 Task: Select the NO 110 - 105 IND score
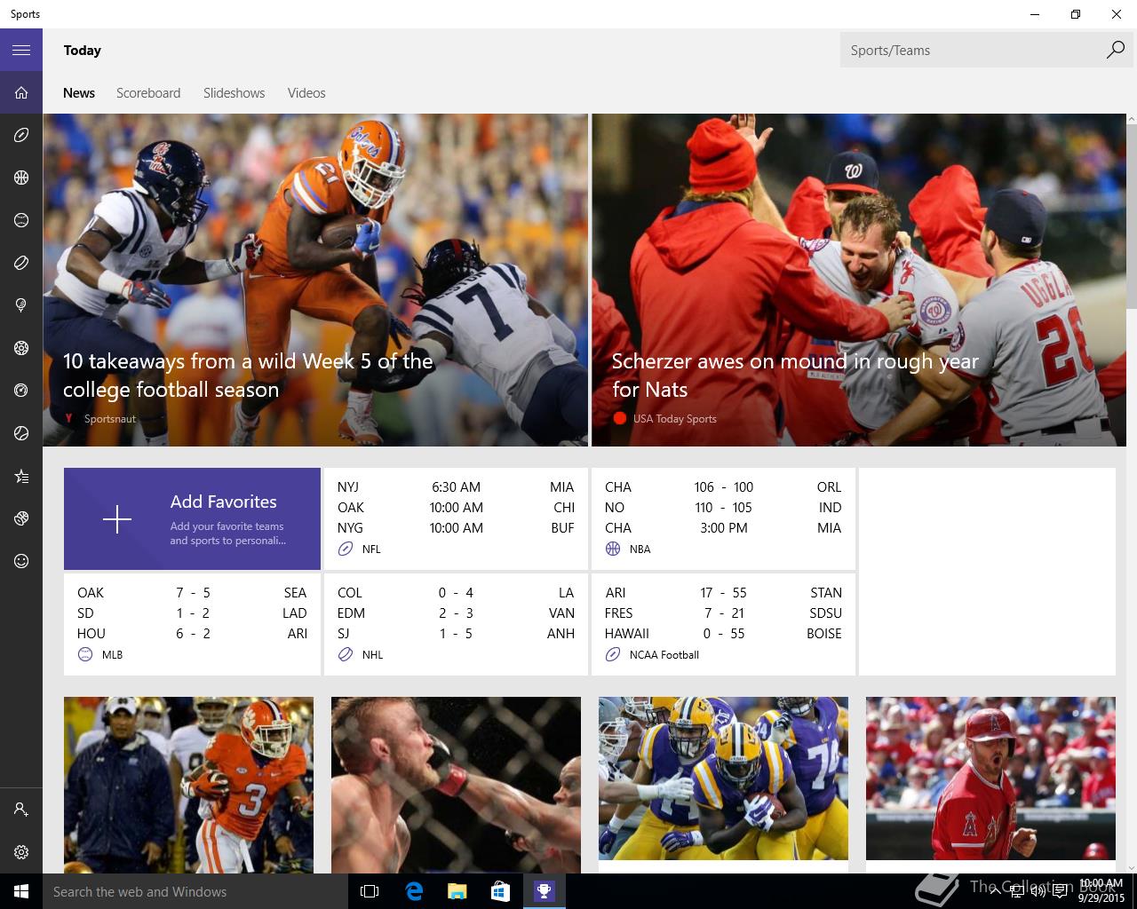click(x=723, y=508)
